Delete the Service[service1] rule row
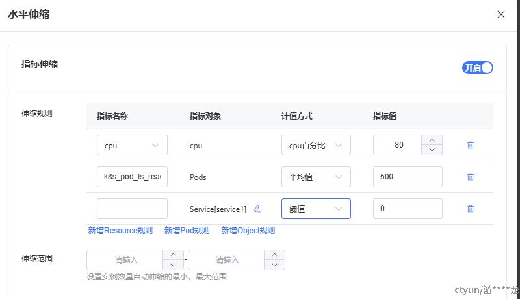This screenshot has width=520, height=299. coord(471,209)
